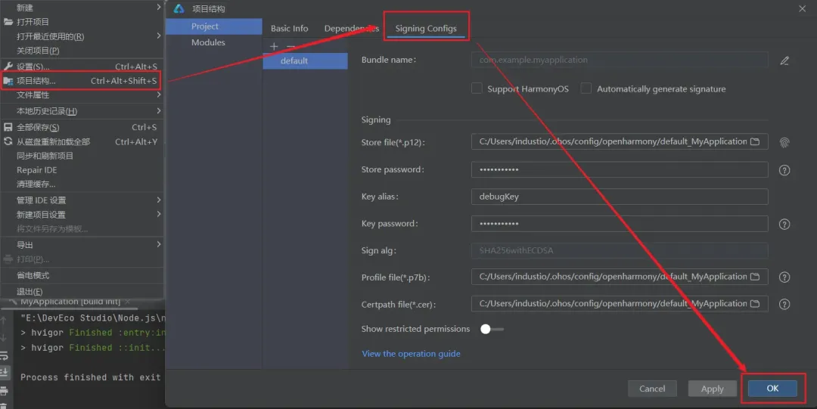Browse folder icon in Certpath file field
Viewport: 817px width, 409px height.
[755, 304]
